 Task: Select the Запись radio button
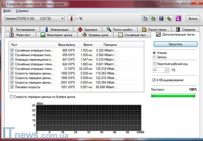pos(154,57)
